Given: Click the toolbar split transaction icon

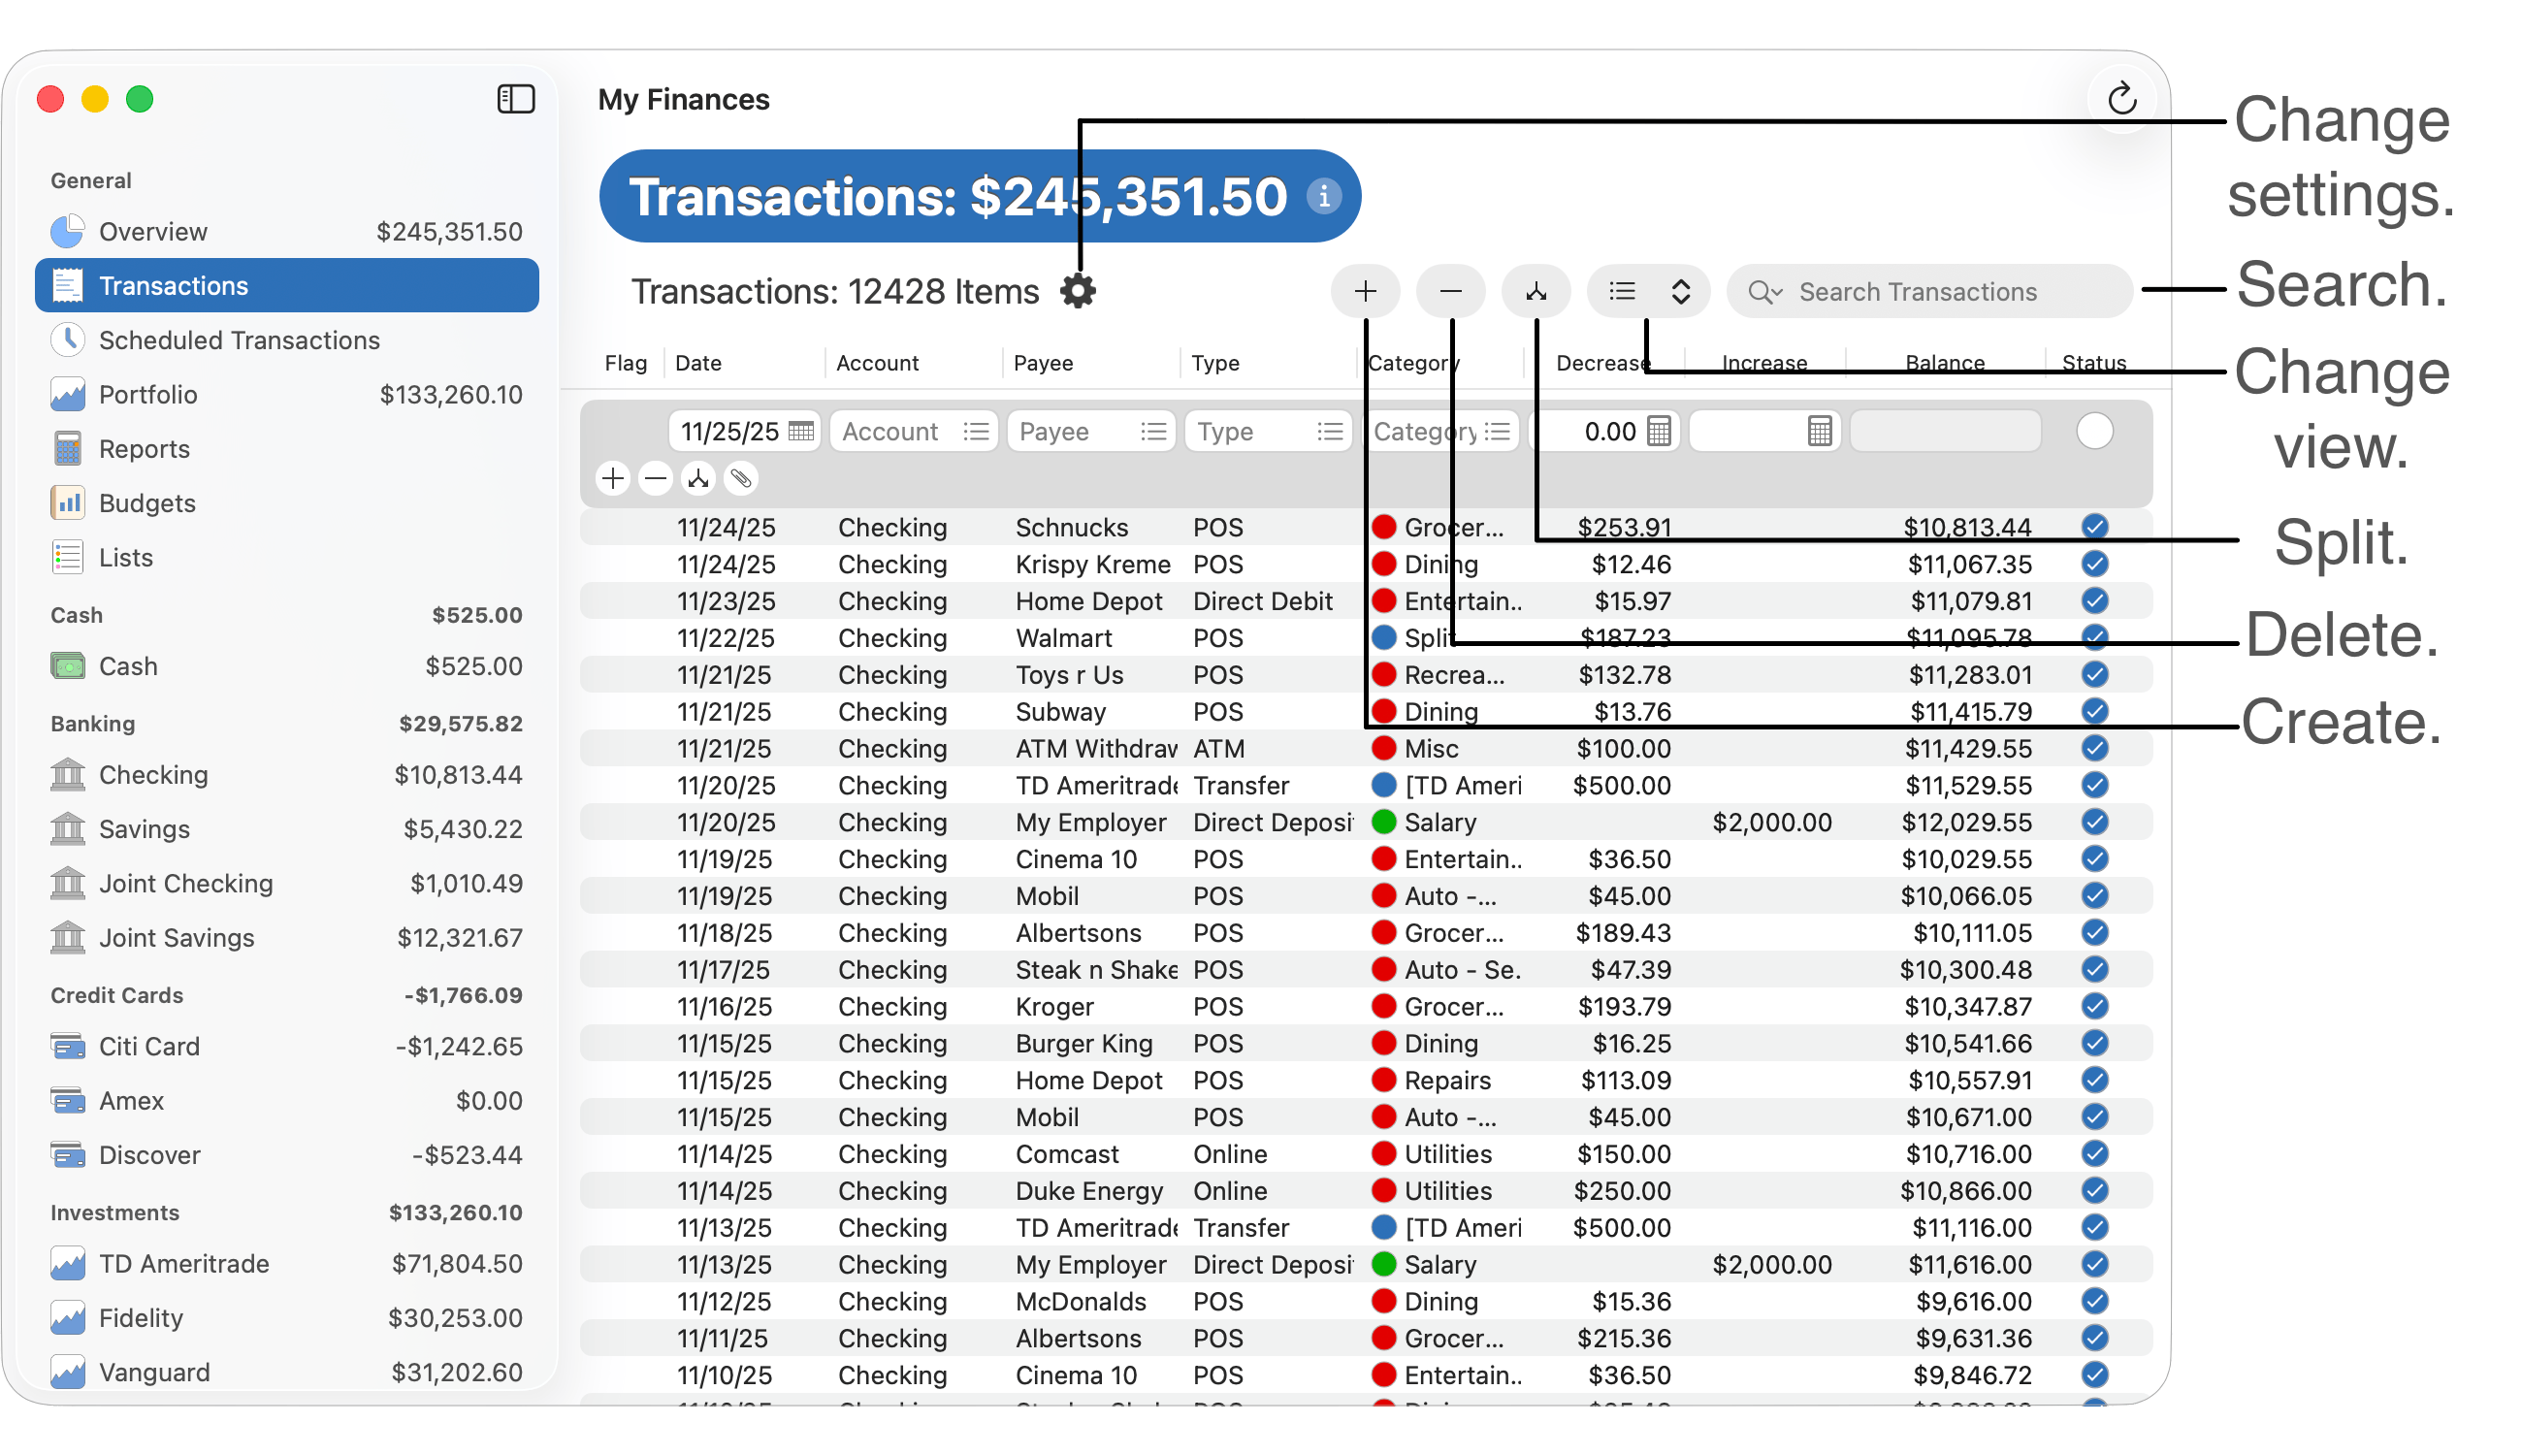Looking at the screenshot, I should (x=1536, y=291).
